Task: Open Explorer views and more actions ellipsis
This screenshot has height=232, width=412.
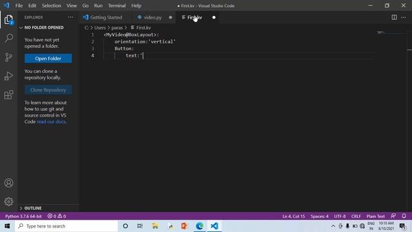Action: 71,17
